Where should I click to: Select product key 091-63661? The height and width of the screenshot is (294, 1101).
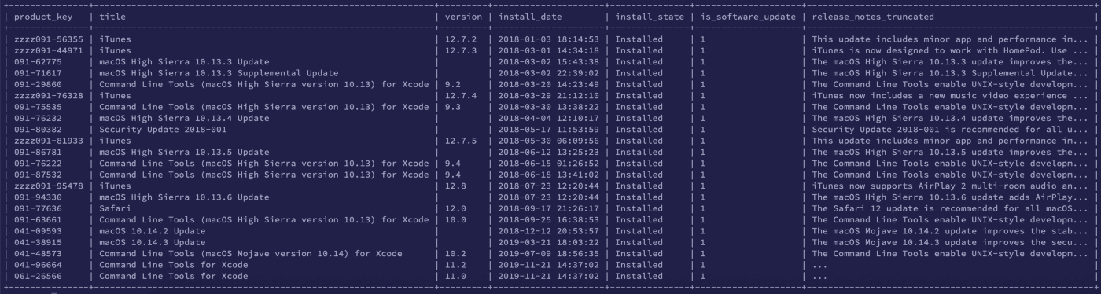[38, 220]
